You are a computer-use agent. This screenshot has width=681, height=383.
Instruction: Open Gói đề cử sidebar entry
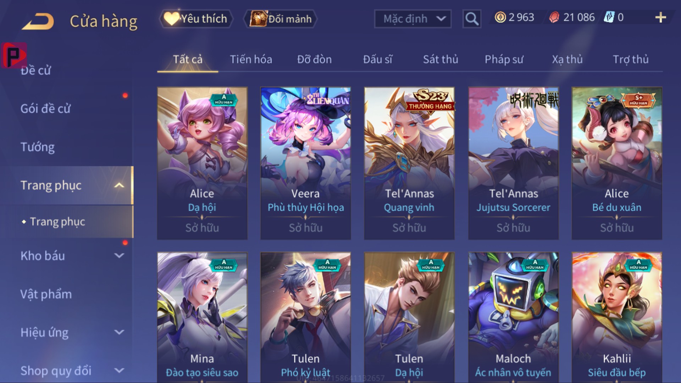tap(45, 109)
